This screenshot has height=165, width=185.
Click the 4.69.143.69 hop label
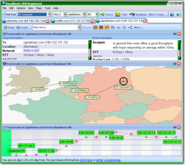point(66,142)
